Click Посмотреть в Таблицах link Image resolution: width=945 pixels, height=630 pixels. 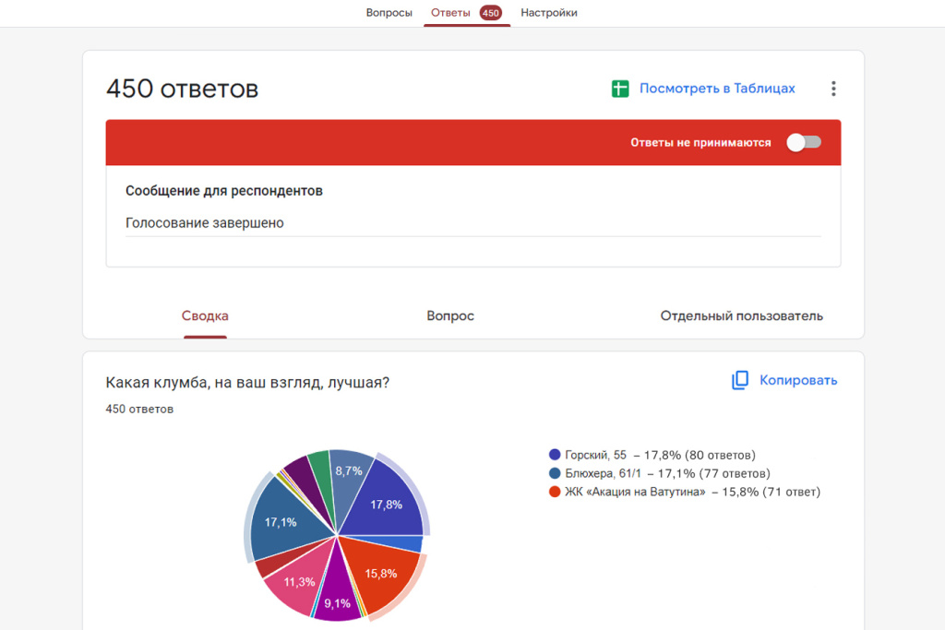[x=717, y=89]
